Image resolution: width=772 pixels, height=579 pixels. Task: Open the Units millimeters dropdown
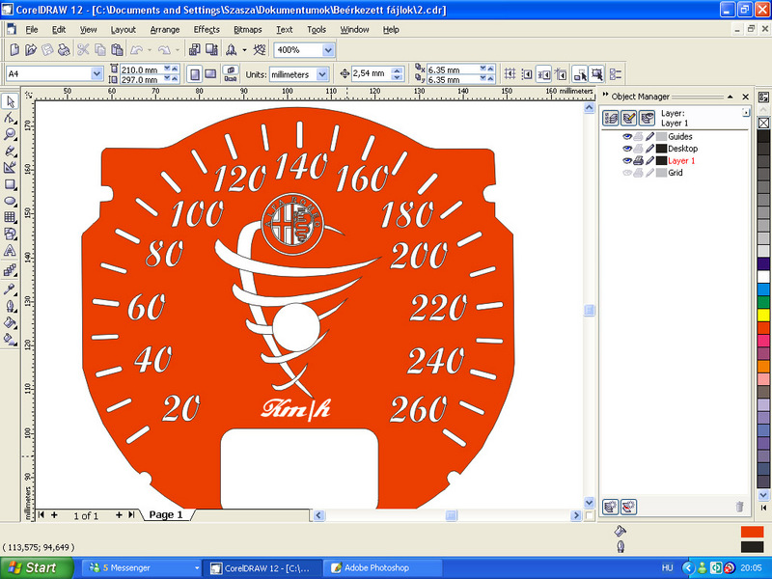(x=322, y=74)
